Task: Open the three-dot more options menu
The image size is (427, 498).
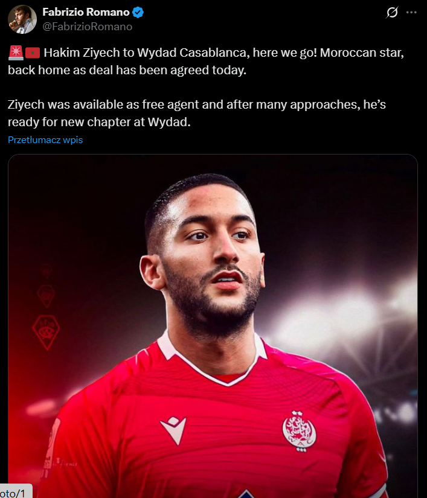Action: 411,13
